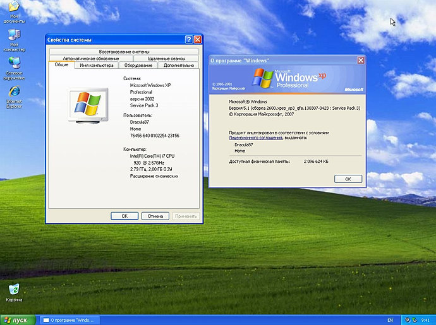This screenshot has width=436, height=325.
Task: Click the Microsoft Windows XP system text
Action: pos(150,86)
